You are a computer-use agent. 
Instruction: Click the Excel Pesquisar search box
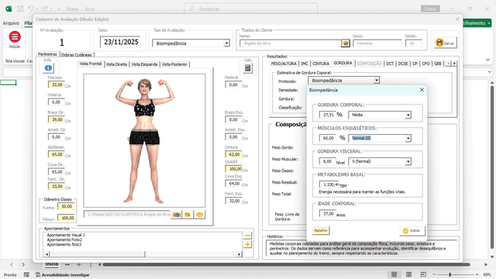(251, 9)
